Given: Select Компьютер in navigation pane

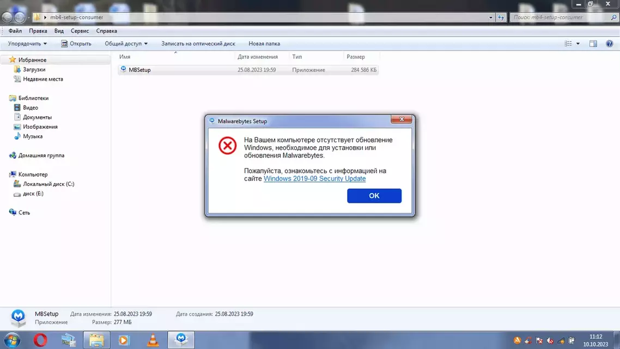Looking at the screenshot, I should tap(33, 174).
